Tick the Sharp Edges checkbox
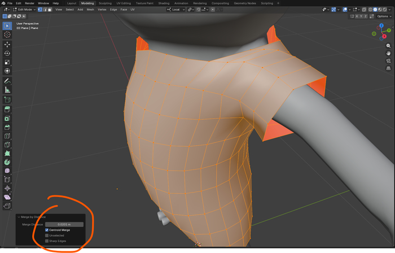Image resolution: width=395 pixels, height=253 pixels. 47,241
